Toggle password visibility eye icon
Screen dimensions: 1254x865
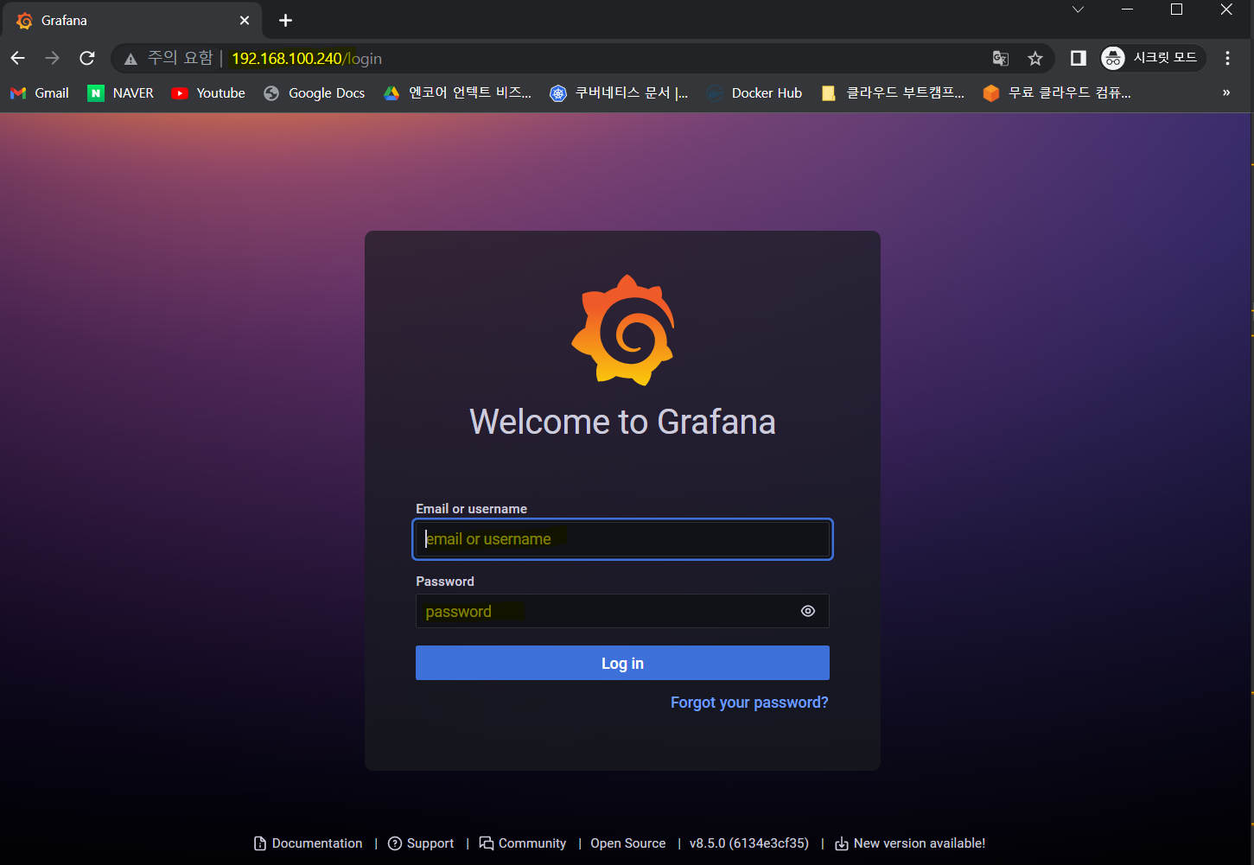point(808,611)
